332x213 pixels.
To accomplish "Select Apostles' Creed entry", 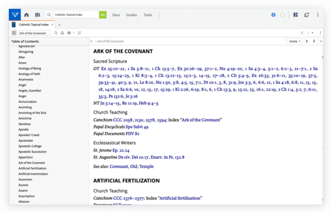I will [x=29, y=135].
